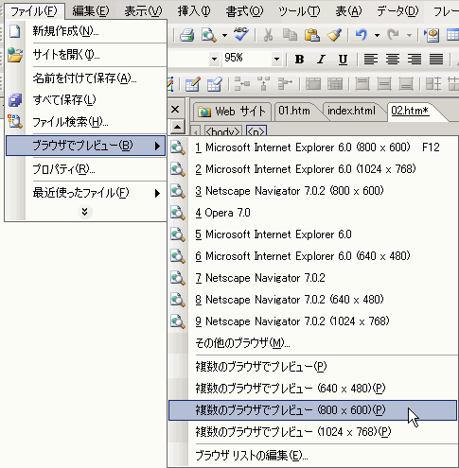The image size is (459, 468).
Task: Align text left
Action: 371,59
